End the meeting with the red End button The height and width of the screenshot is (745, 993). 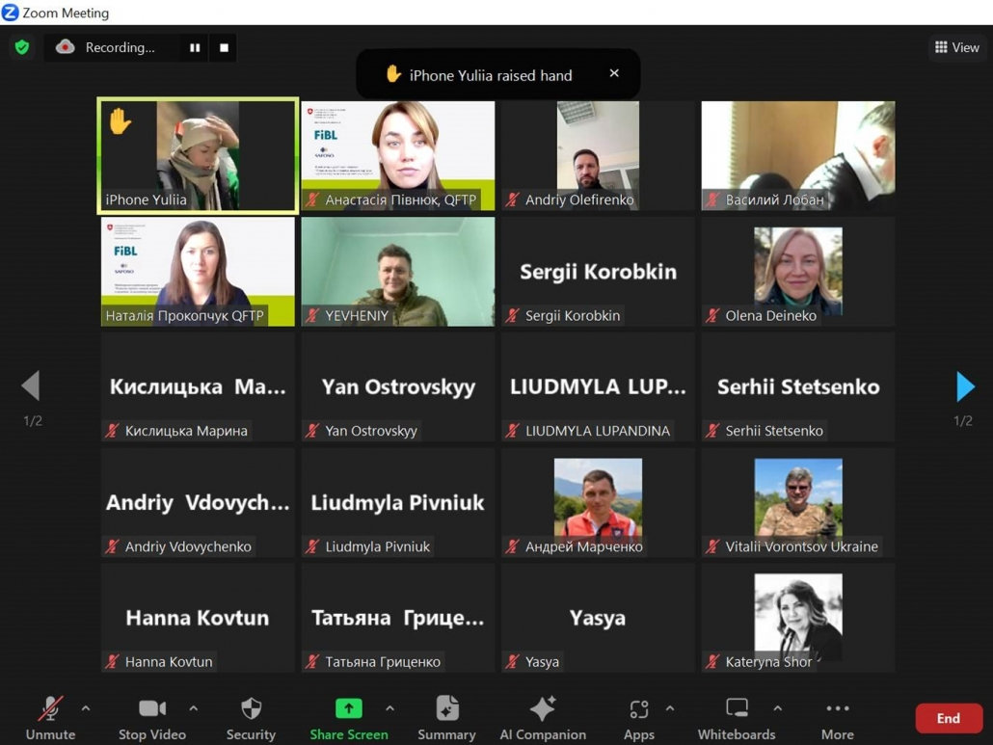(x=948, y=718)
